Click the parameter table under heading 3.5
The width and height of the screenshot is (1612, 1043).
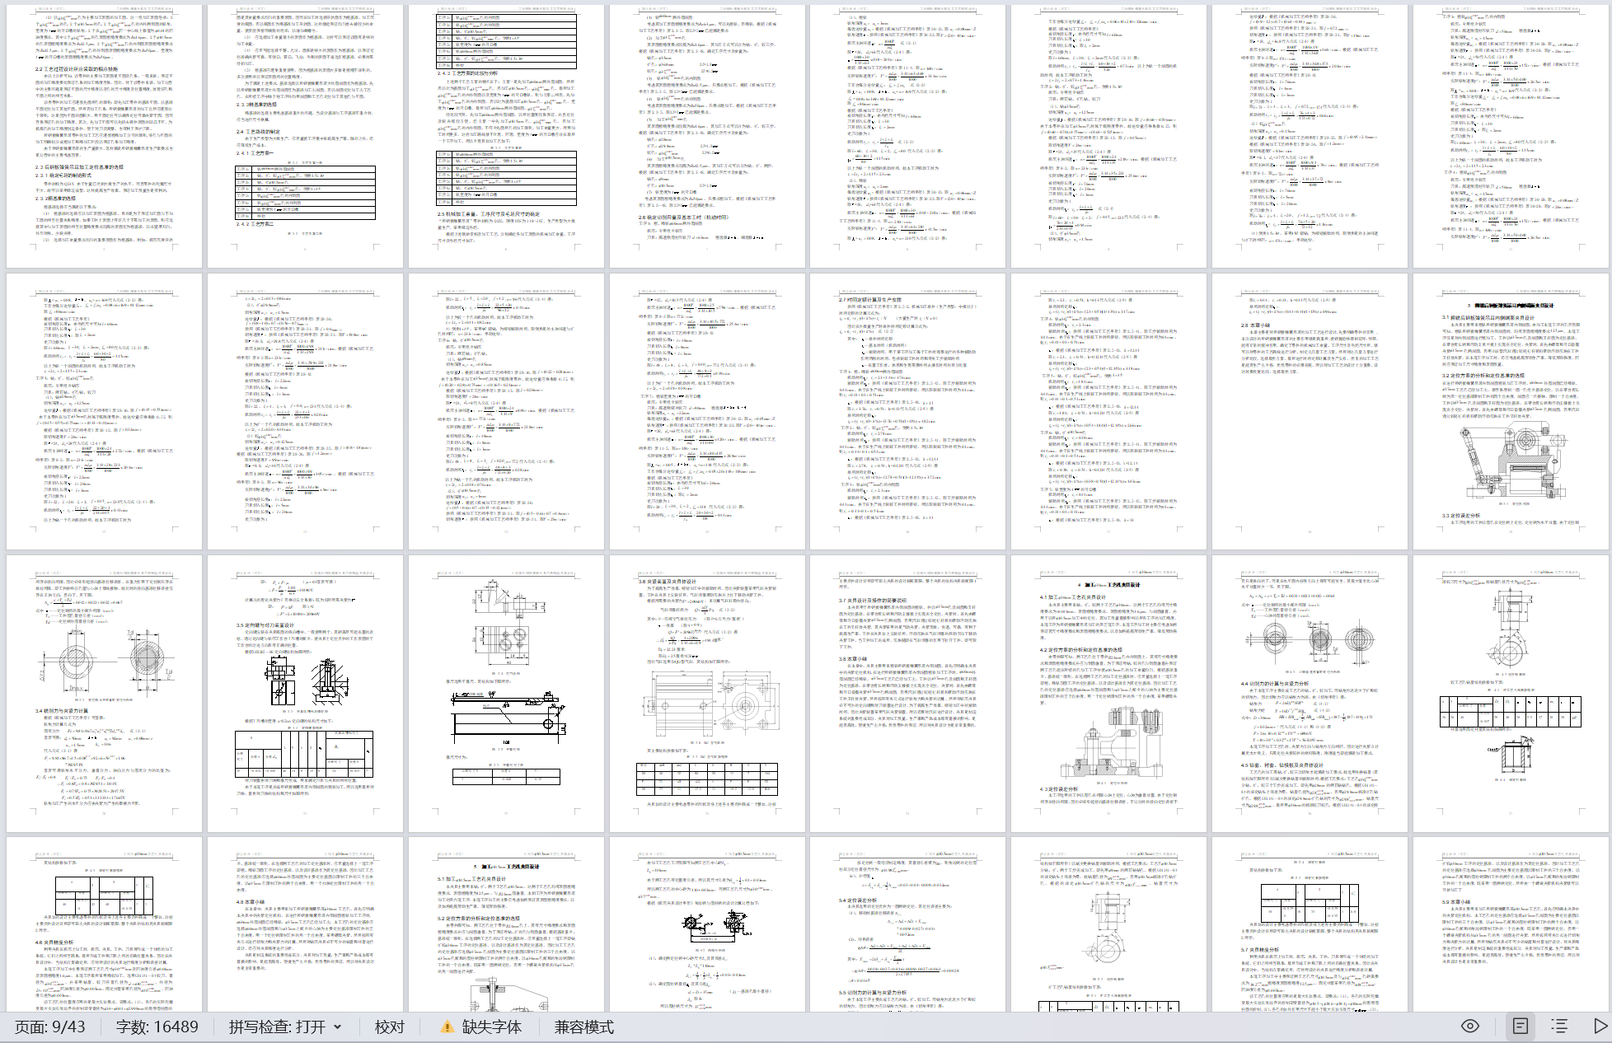pos(305,754)
